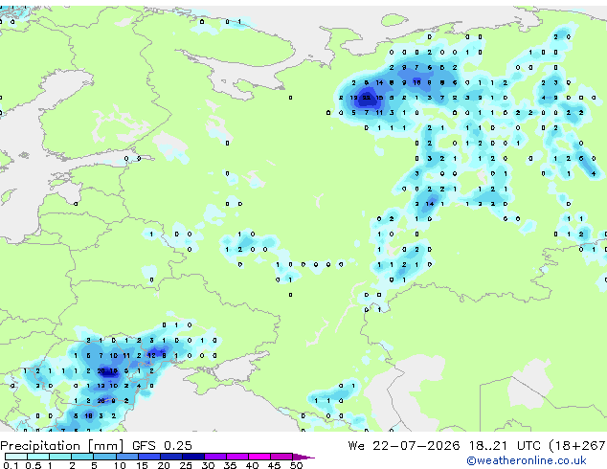Viewport: 607px width, 469px height.
Task: Click the legend label '15'
Action: tap(142, 465)
